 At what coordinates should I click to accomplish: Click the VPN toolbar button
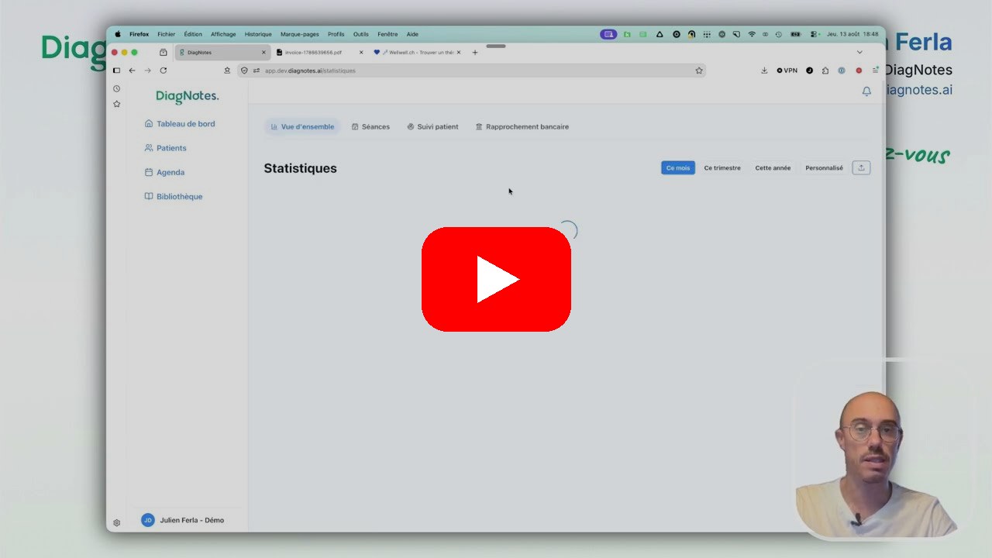pos(787,71)
